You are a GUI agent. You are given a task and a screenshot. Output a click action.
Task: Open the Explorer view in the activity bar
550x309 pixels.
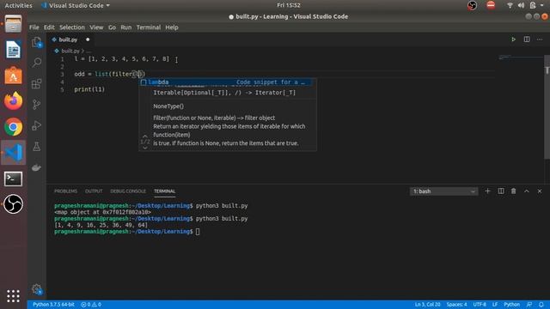[x=37, y=42]
